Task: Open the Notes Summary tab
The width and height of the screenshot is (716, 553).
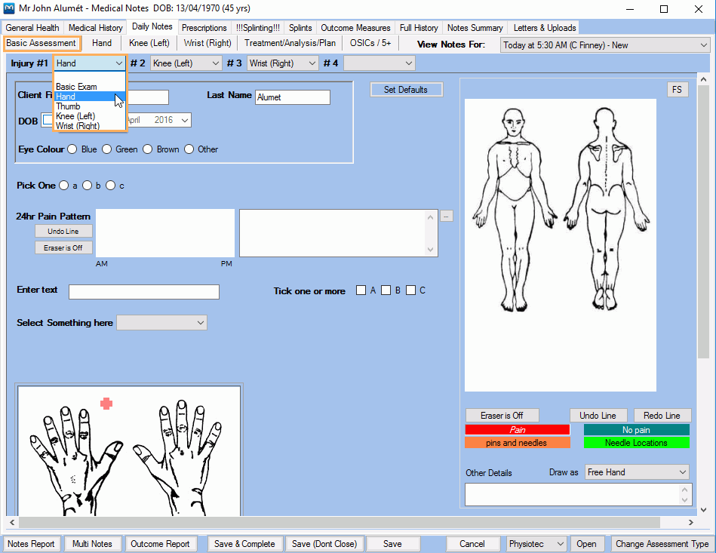Action: coord(475,28)
